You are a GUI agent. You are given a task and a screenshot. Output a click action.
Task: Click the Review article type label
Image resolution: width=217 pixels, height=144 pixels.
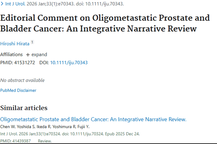click(x=45, y=141)
